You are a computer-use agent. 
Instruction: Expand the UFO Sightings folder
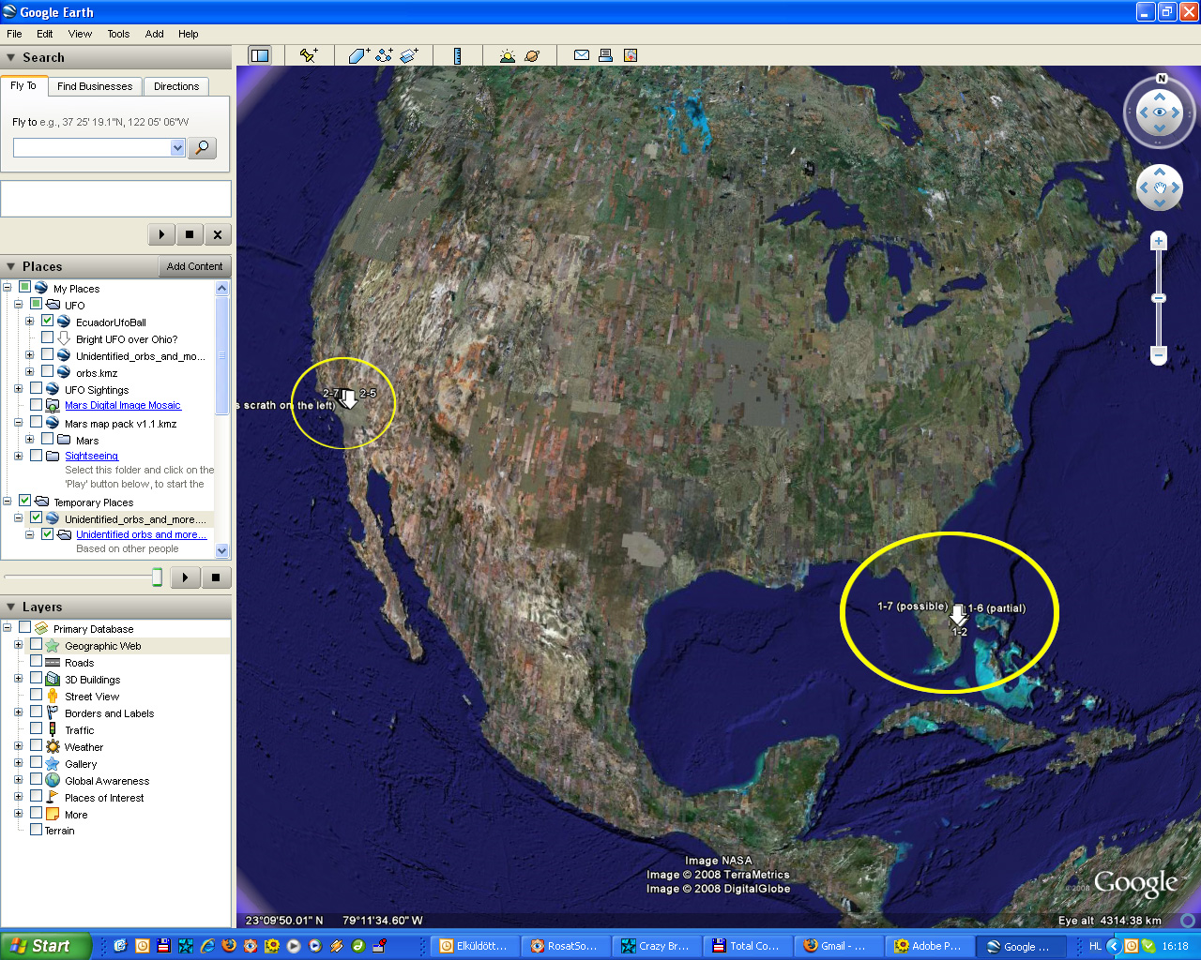pyautogui.click(x=18, y=388)
